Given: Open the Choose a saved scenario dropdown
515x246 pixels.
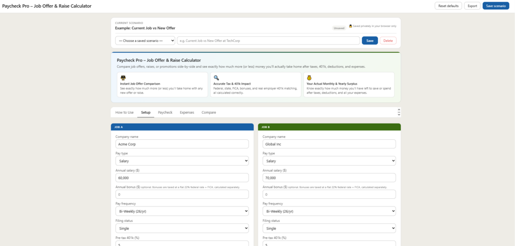Looking at the screenshot, I should click(145, 40).
